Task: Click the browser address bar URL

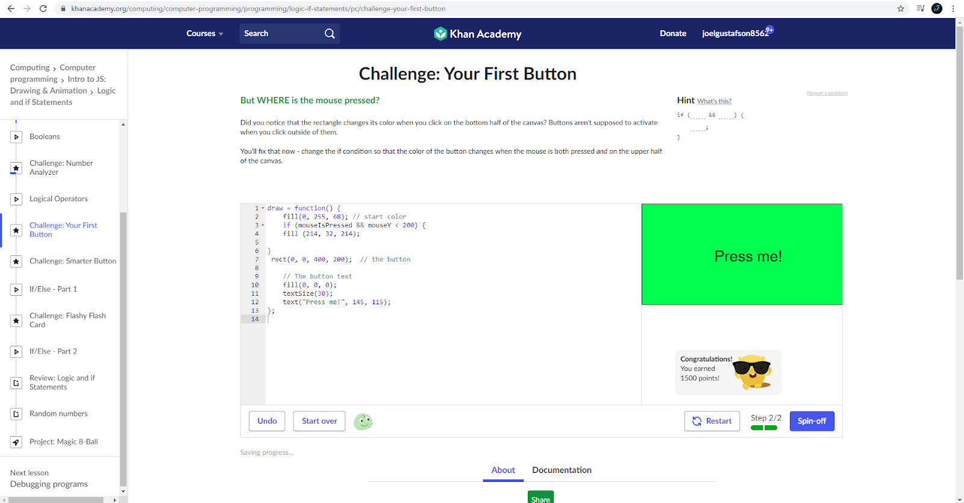Action: pos(258,8)
